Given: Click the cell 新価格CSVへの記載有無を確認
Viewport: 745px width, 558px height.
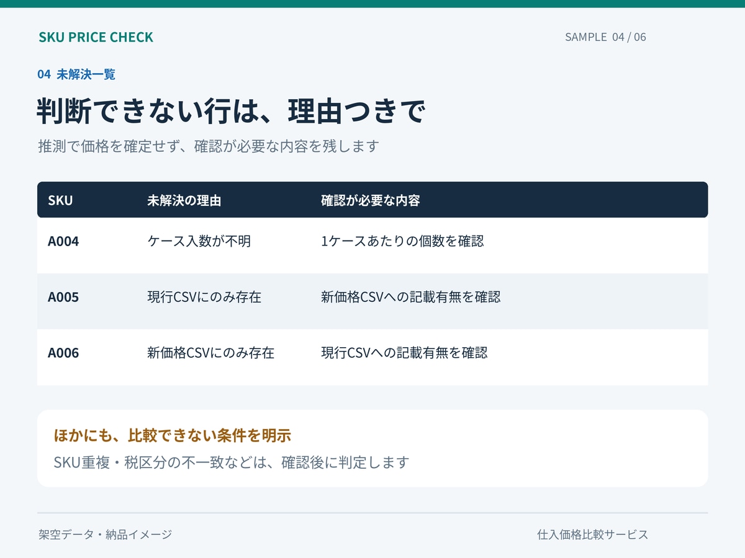Looking at the screenshot, I should (x=411, y=297).
